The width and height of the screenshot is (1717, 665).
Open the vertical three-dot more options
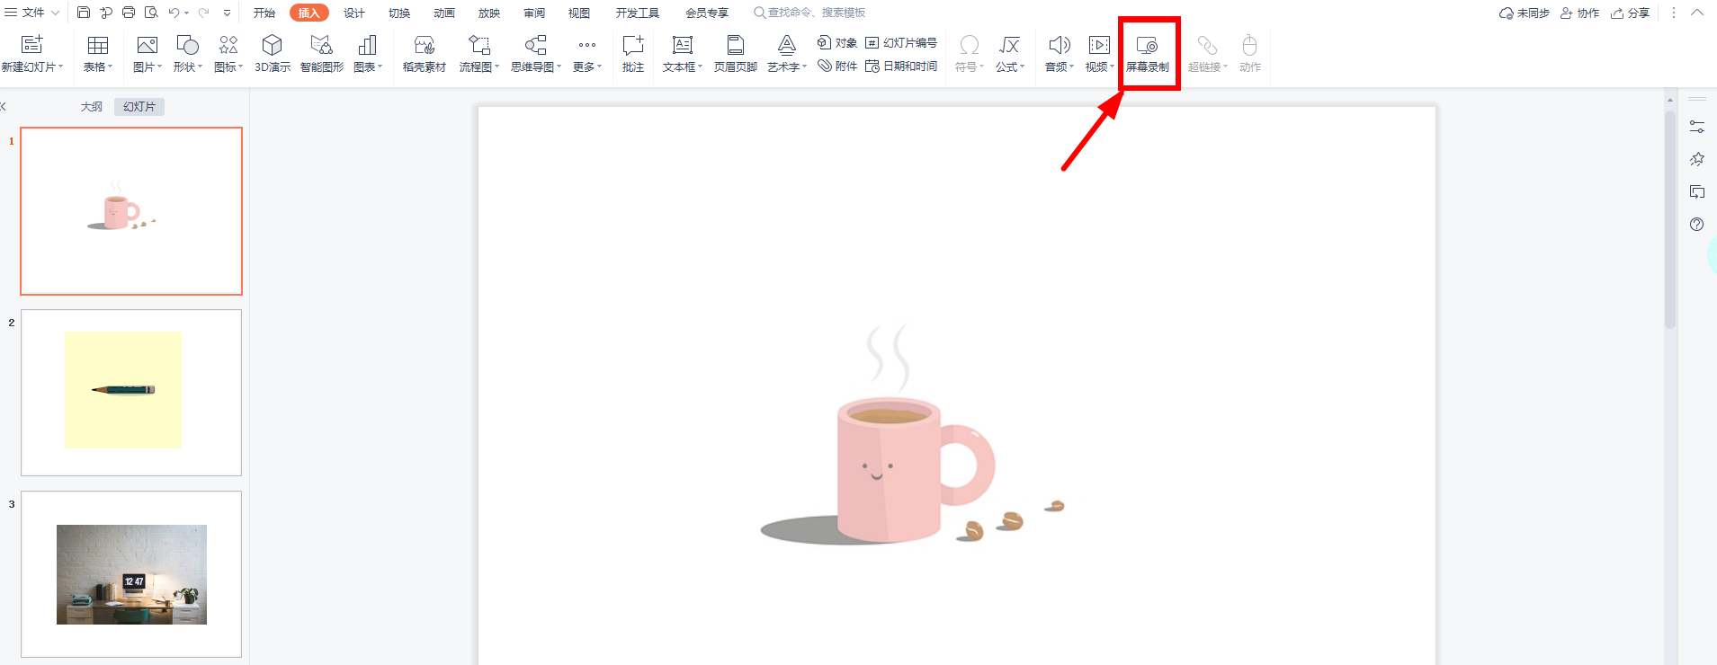click(1674, 13)
